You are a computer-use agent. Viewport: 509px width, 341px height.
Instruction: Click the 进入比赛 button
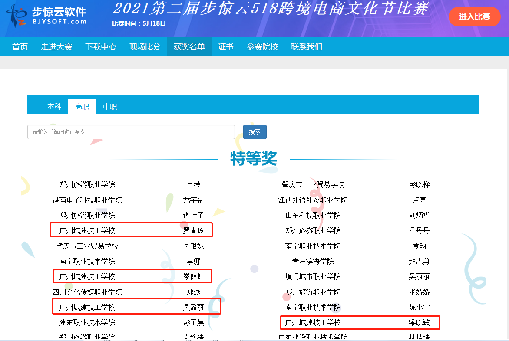[474, 16]
